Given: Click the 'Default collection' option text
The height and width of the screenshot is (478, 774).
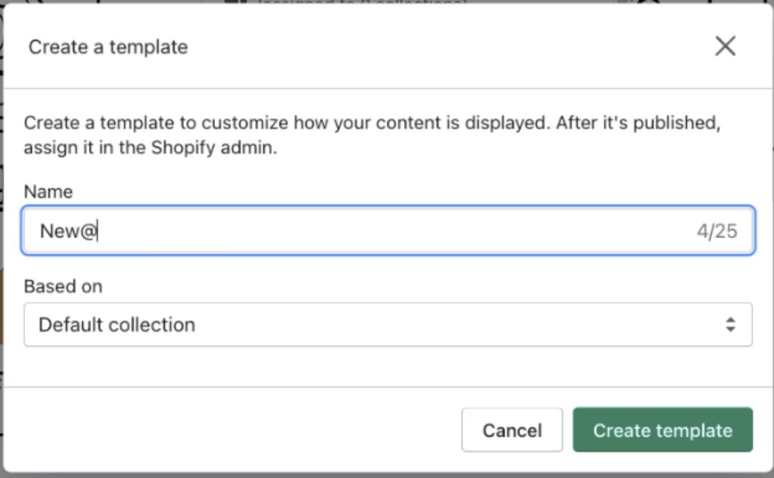Looking at the screenshot, I should tap(117, 325).
